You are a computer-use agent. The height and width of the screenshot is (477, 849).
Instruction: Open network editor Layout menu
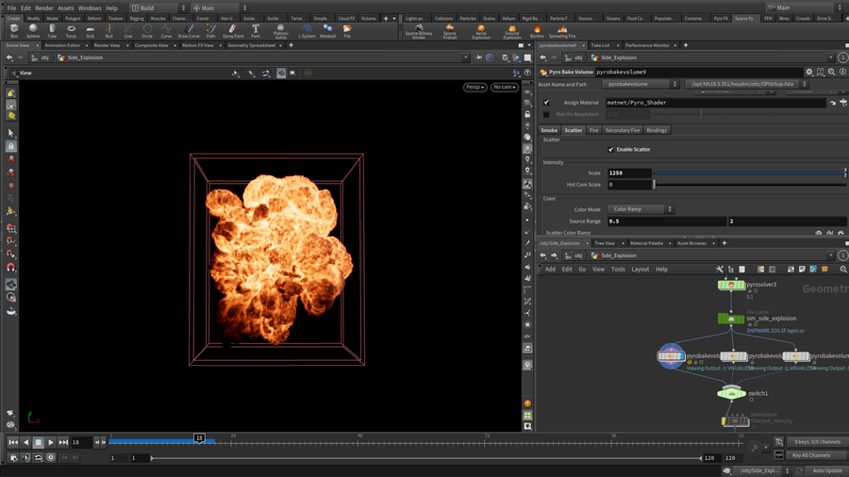[640, 270]
